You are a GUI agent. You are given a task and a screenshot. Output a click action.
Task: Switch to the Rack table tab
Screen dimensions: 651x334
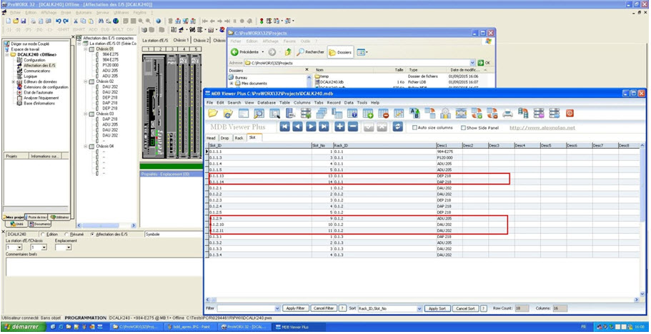239,138
